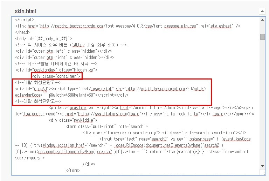Click the vertical scrollbar thumb of the editor
This screenshot has width=269, height=181.
(x=262, y=37)
